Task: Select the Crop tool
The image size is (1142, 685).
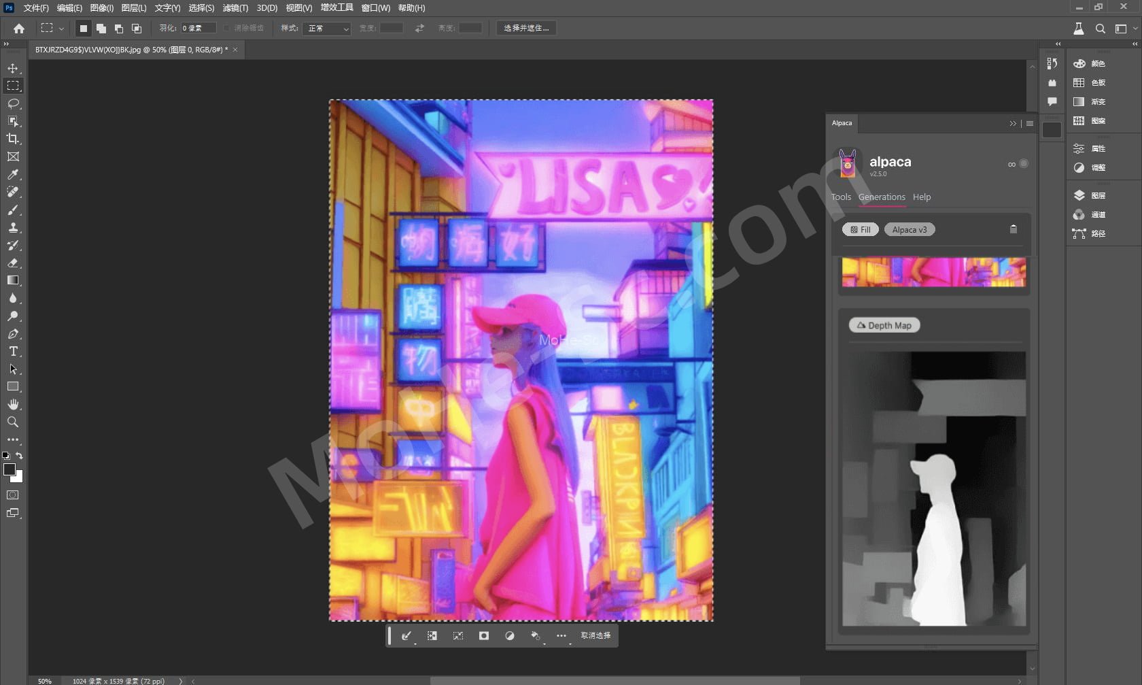Action: point(13,139)
